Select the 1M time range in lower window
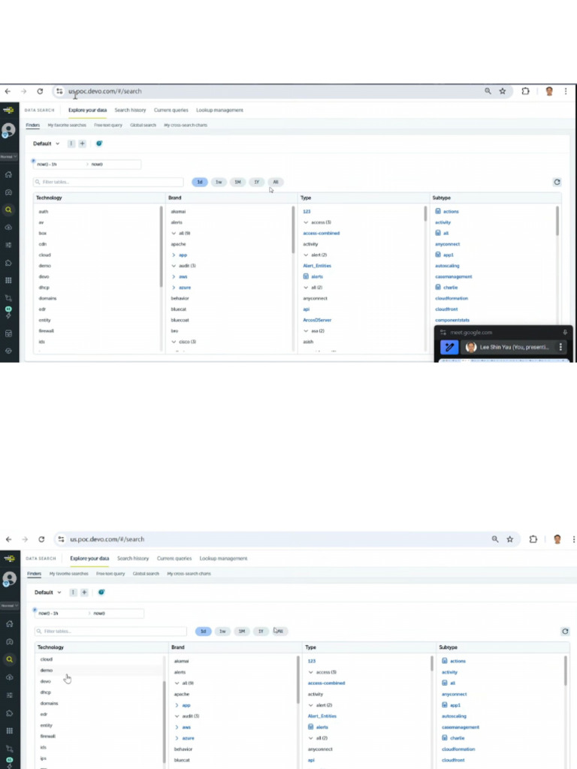 [x=241, y=632]
